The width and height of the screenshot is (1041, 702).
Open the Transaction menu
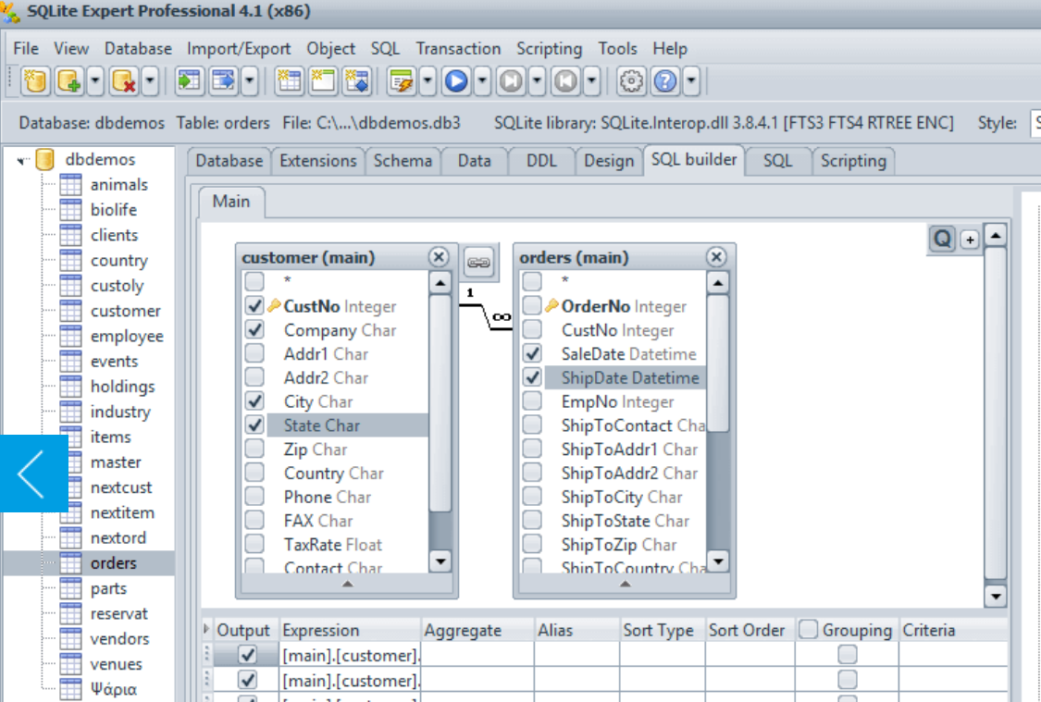pos(458,48)
